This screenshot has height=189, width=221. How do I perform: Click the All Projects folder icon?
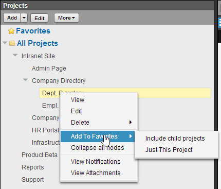coord(12,43)
